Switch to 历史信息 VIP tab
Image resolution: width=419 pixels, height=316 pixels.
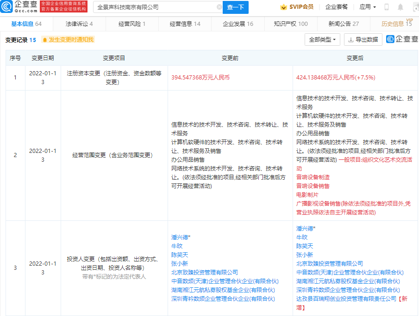[397, 24]
